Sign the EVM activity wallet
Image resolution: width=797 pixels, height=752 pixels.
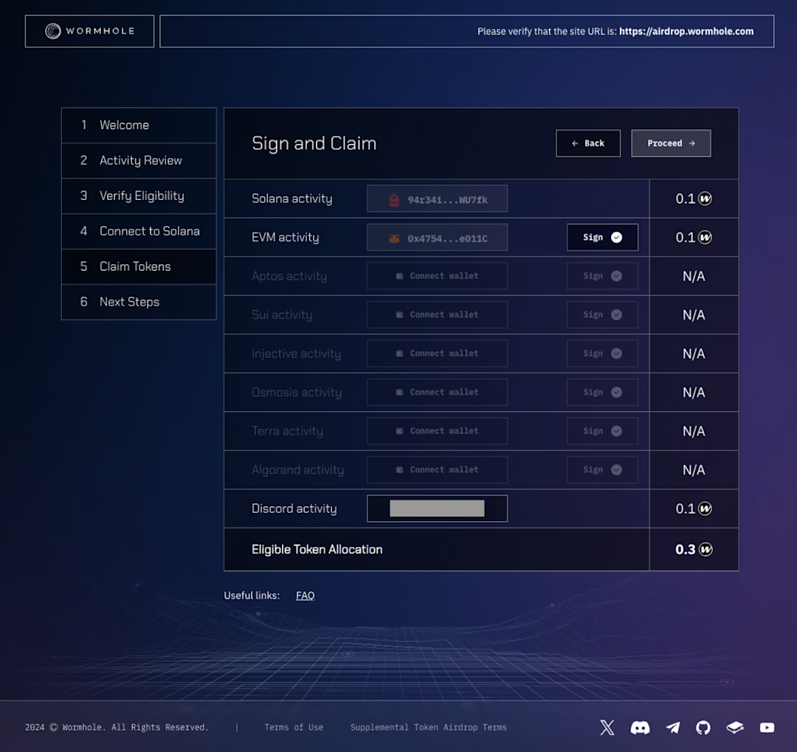pyautogui.click(x=602, y=237)
